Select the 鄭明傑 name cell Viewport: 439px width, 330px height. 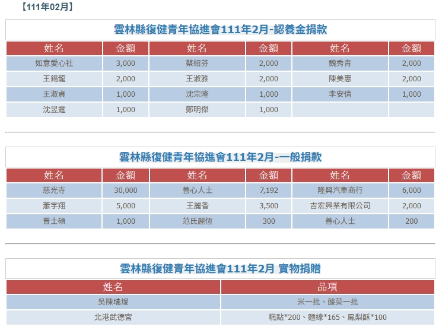[197, 110]
